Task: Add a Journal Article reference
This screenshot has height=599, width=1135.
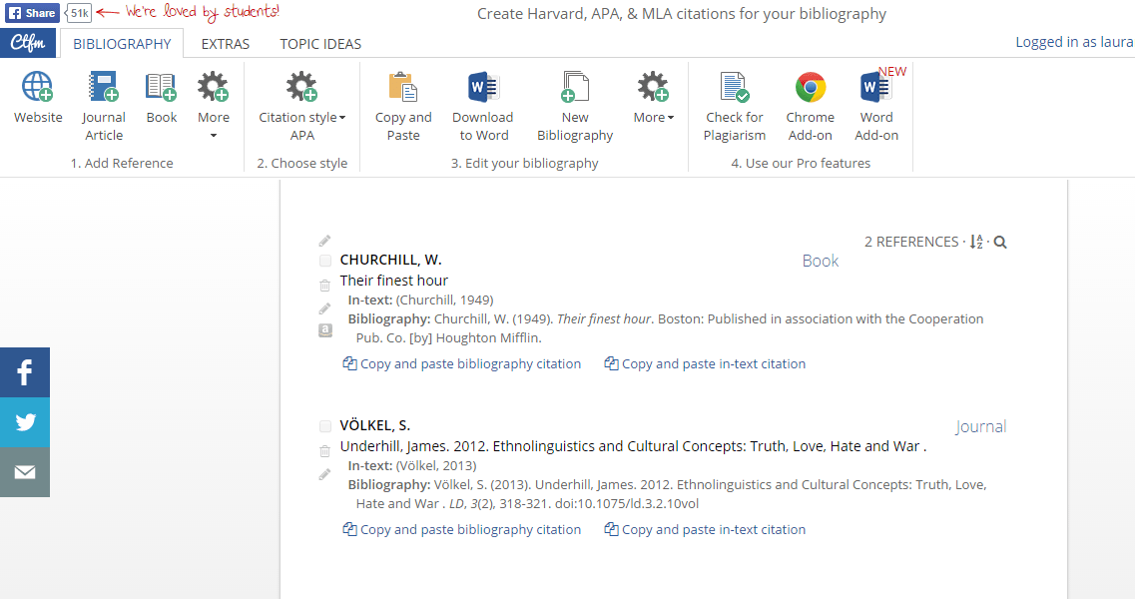Action: pos(104,88)
